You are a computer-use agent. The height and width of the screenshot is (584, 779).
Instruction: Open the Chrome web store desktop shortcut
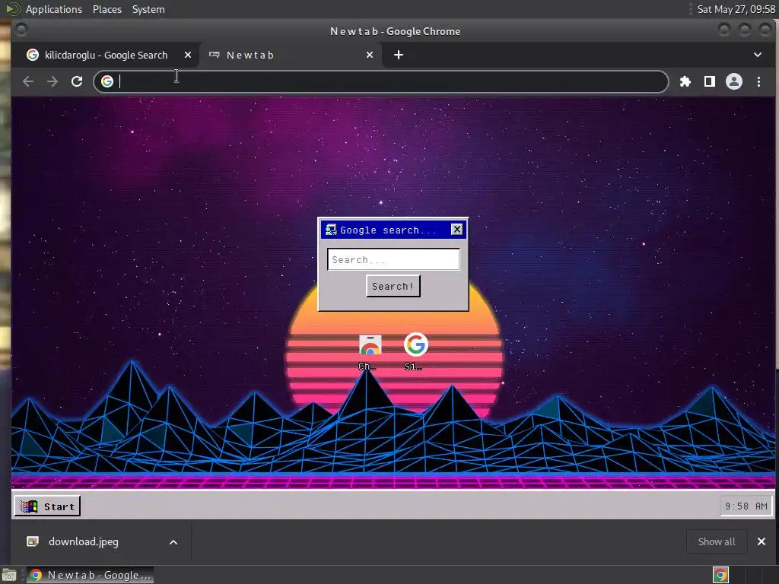370,352
